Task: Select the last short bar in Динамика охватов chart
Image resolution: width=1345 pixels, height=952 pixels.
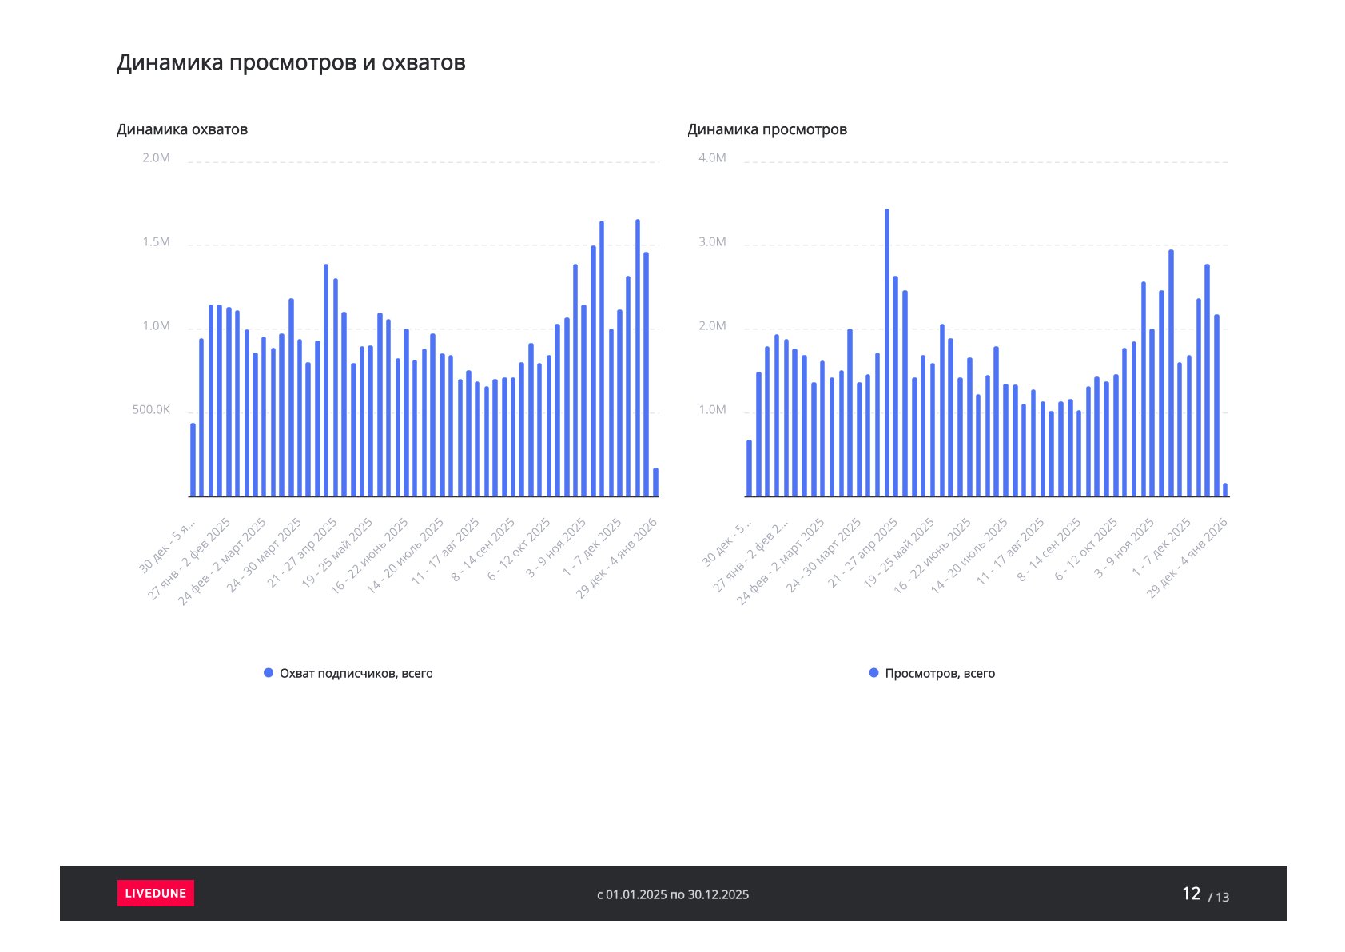Action: [655, 482]
